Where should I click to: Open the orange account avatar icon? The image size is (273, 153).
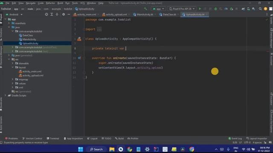(265, 8)
